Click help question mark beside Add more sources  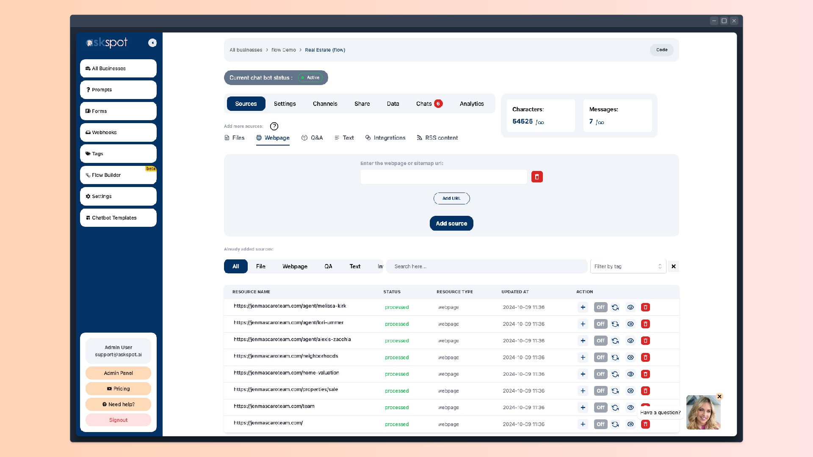(274, 126)
